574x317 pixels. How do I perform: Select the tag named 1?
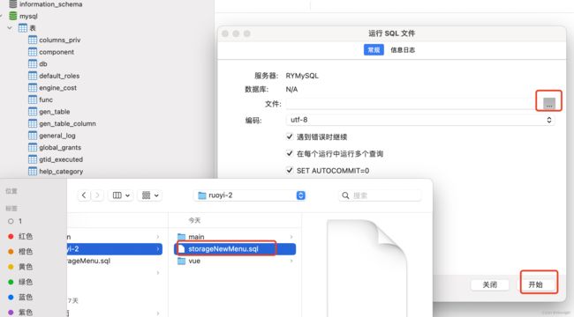pyautogui.click(x=15, y=221)
